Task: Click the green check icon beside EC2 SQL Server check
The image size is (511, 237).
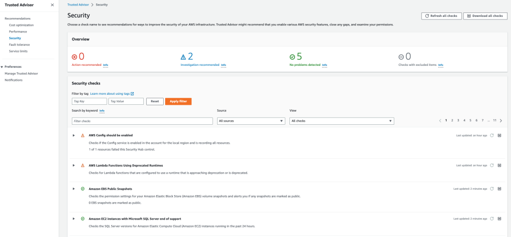Action: [x=83, y=219]
